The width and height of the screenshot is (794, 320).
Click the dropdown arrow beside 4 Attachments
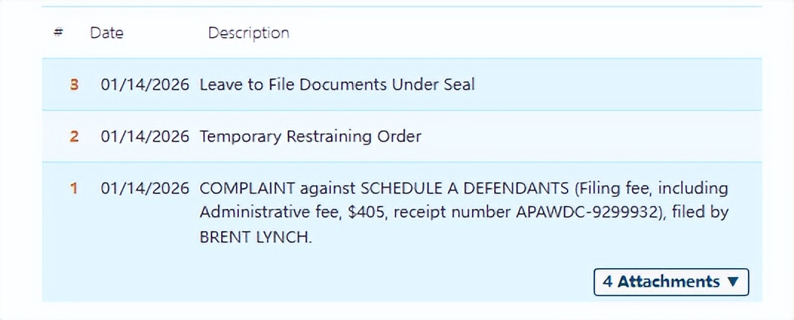pyautogui.click(x=733, y=281)
